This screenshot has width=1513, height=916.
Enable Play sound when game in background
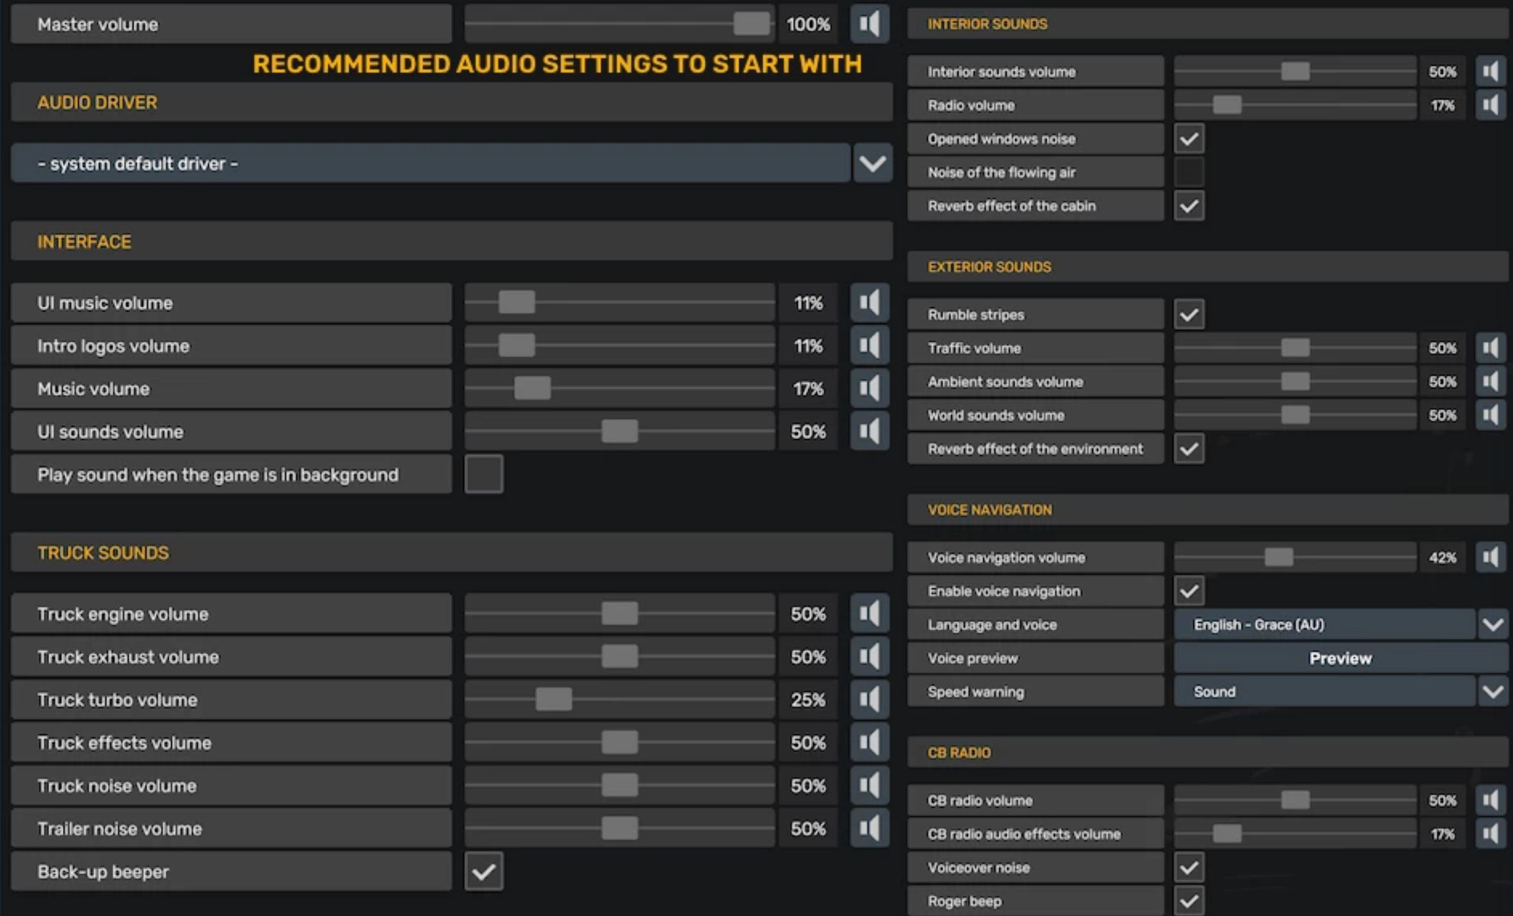483,474
